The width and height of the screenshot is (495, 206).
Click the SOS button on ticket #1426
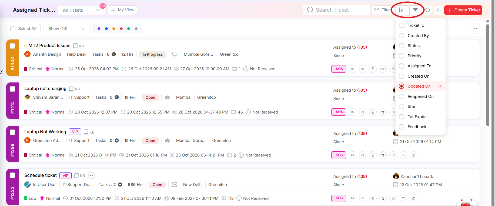point(339,69)
